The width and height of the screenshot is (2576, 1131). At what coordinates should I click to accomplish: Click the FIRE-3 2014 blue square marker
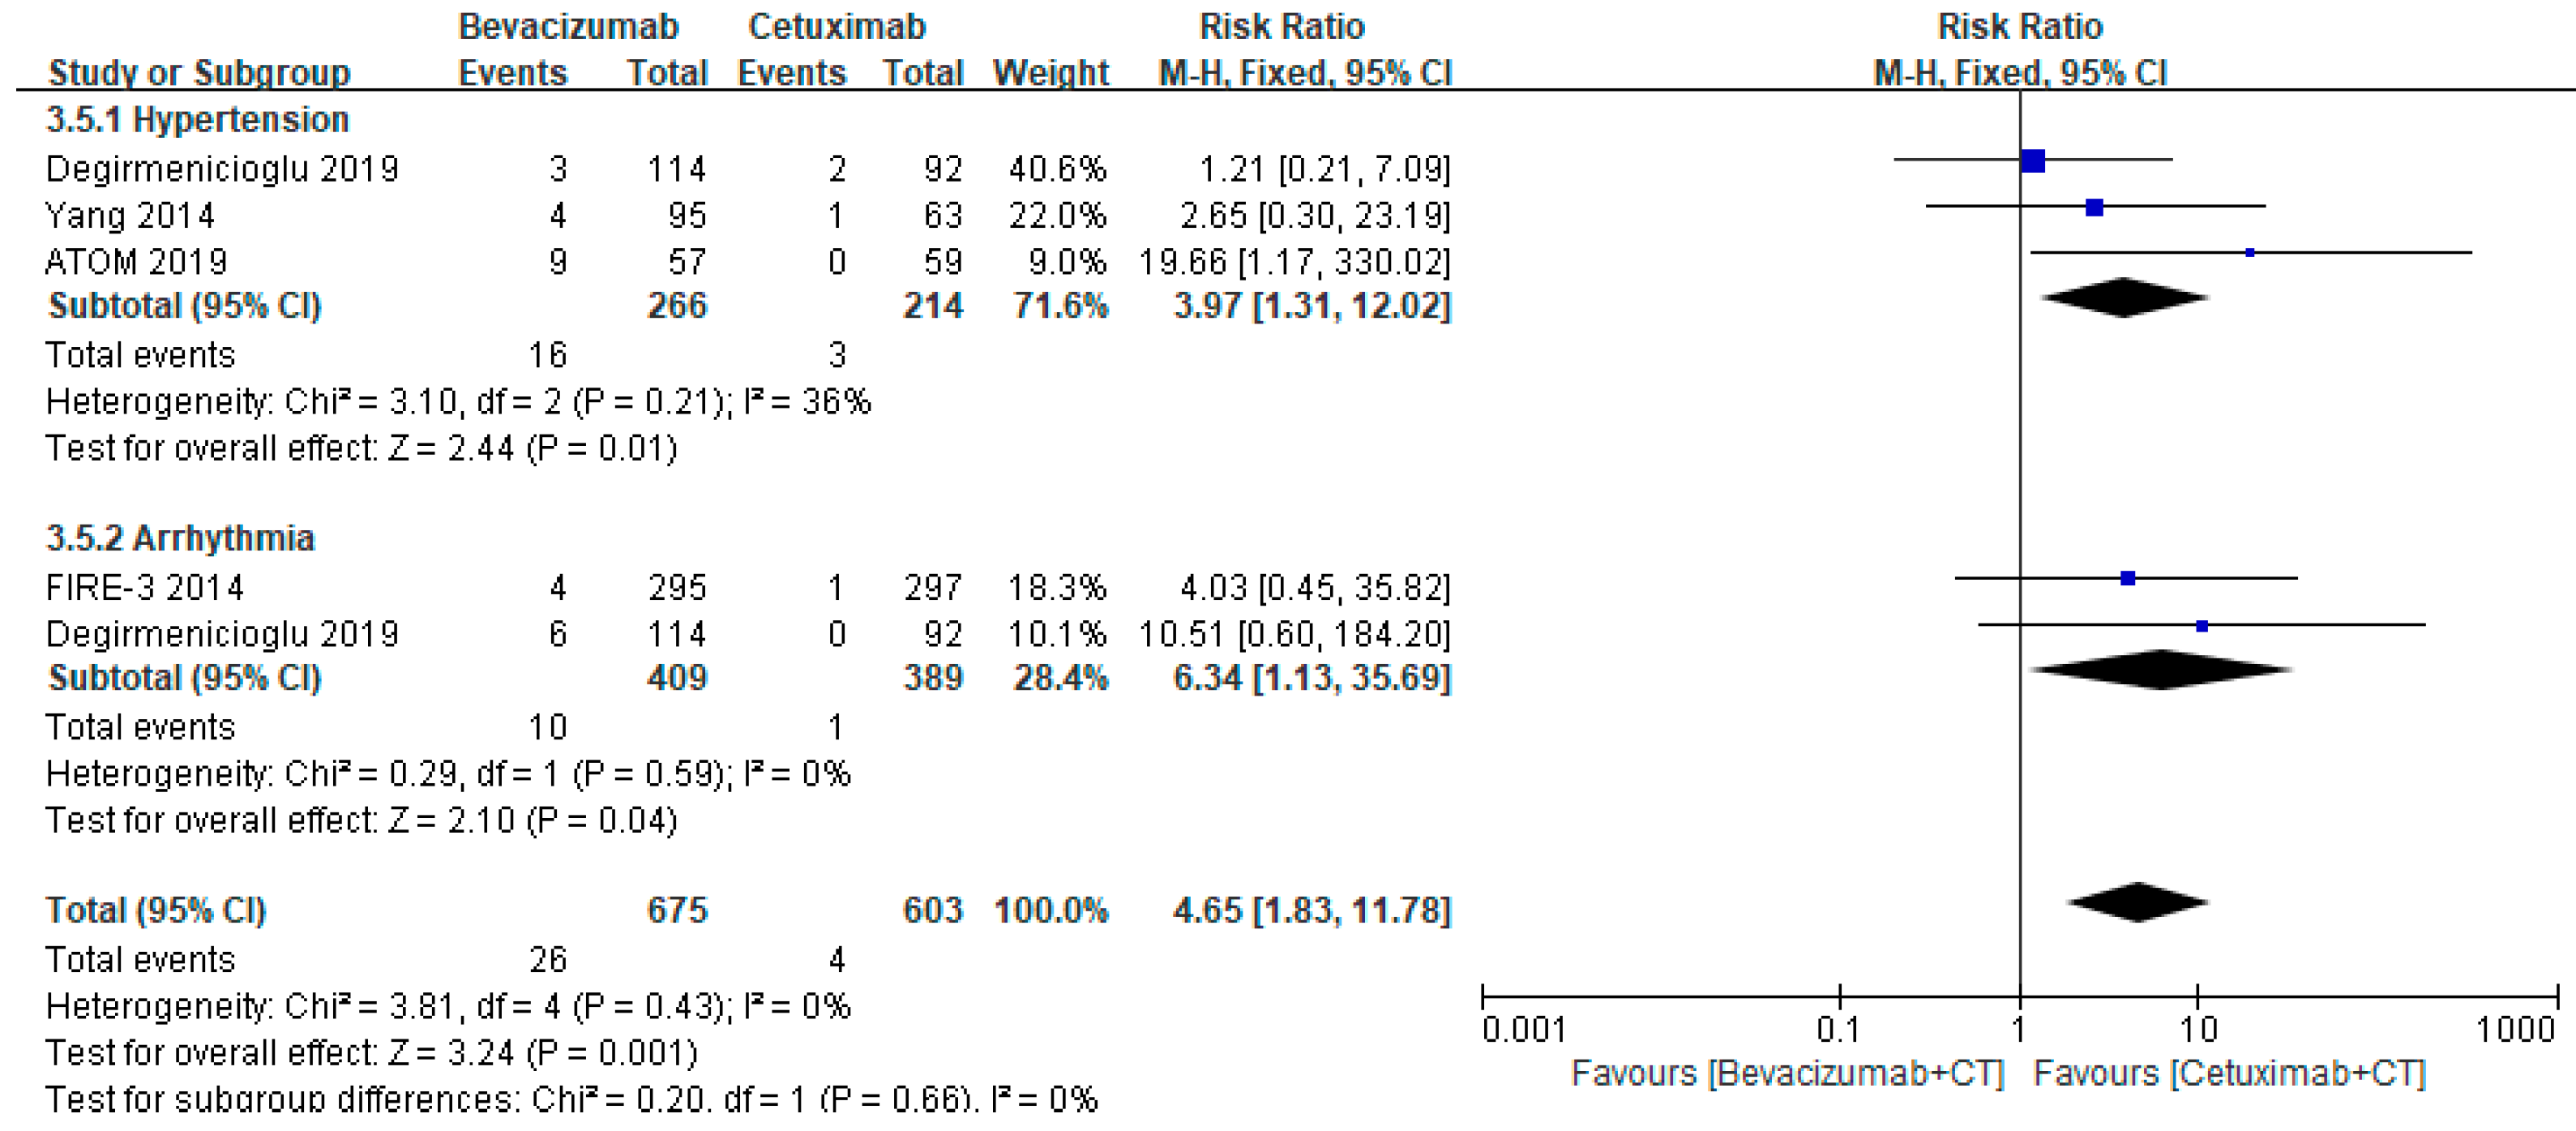click(x=2128, y=578)
